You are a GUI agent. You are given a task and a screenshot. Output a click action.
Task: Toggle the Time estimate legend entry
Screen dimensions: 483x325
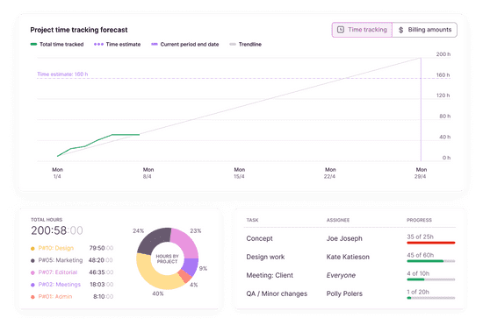tap(117, 44)
